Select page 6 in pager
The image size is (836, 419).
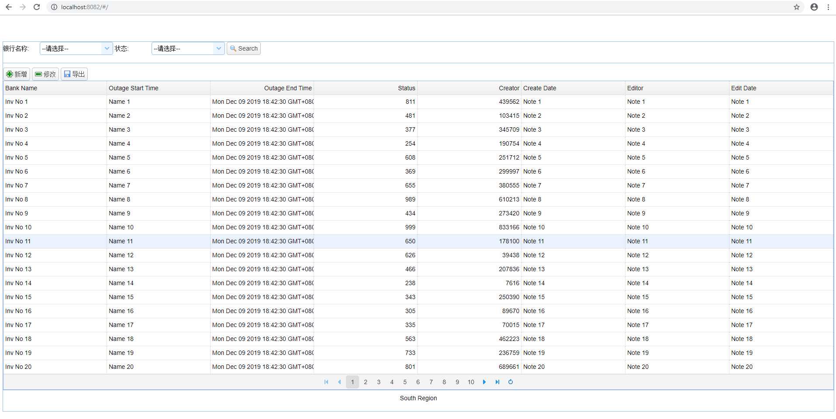coord(418,382)
